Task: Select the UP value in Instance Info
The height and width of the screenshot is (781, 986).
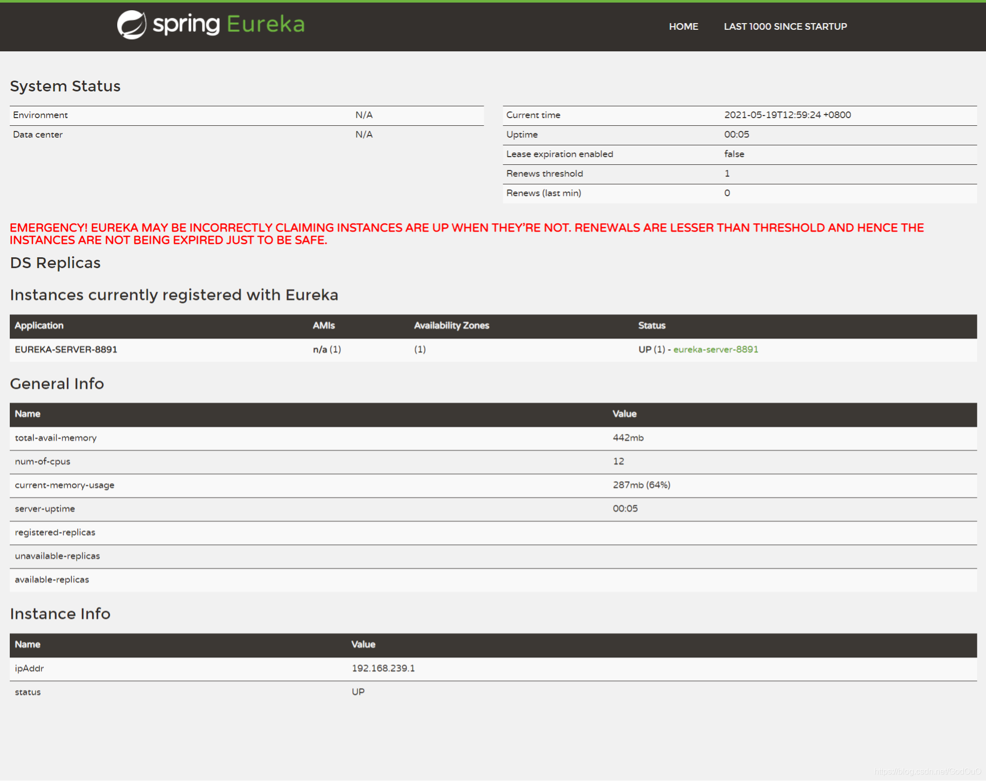Action: tap(358, 692)
